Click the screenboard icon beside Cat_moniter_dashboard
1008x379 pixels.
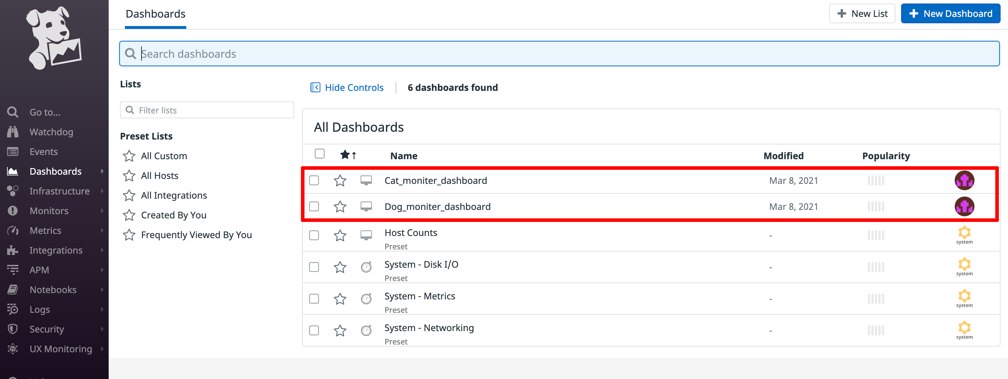(366, 180)
